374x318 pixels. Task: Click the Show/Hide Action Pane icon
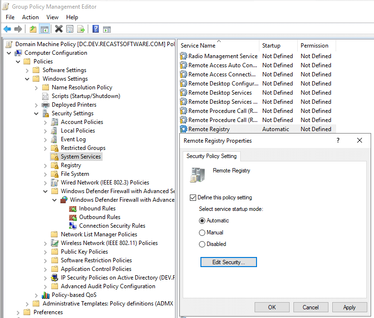[107, 29]
